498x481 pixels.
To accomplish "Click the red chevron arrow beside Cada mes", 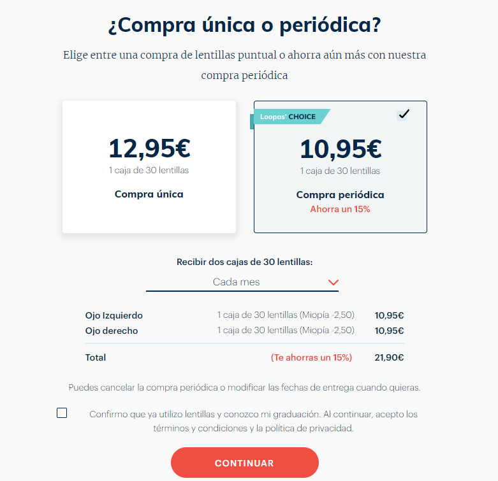I will tap(333, 282).
